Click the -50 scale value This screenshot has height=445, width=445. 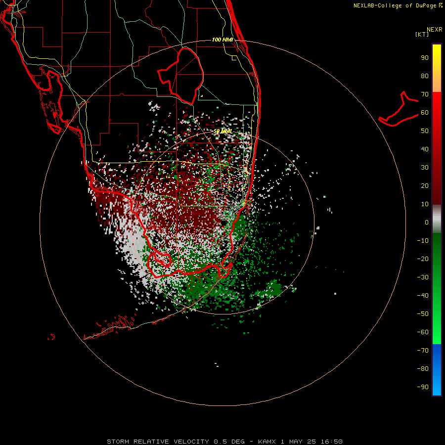pyautogui.click(x=423, y=313)
